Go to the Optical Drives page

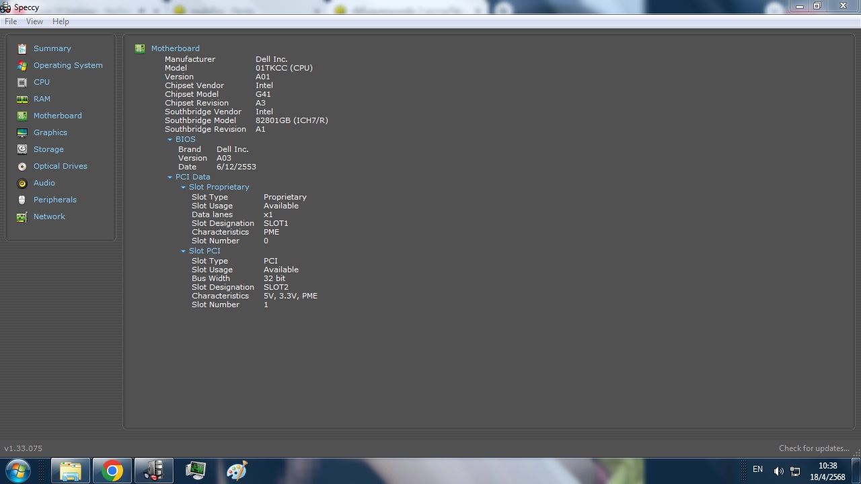pyautogui.click(x=61, y=166)
